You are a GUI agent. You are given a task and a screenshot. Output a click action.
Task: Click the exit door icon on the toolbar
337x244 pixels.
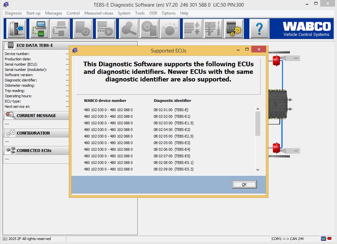[16, 29]
